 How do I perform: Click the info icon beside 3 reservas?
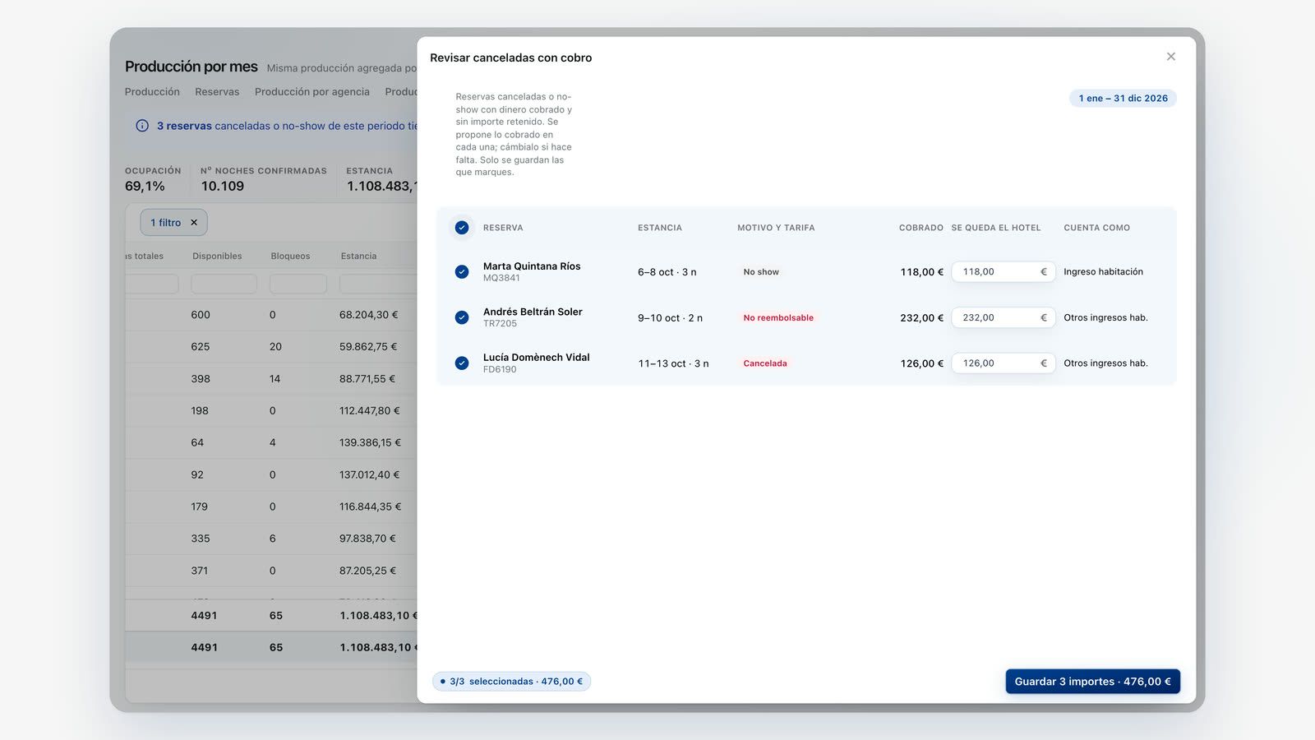(142, 126)
